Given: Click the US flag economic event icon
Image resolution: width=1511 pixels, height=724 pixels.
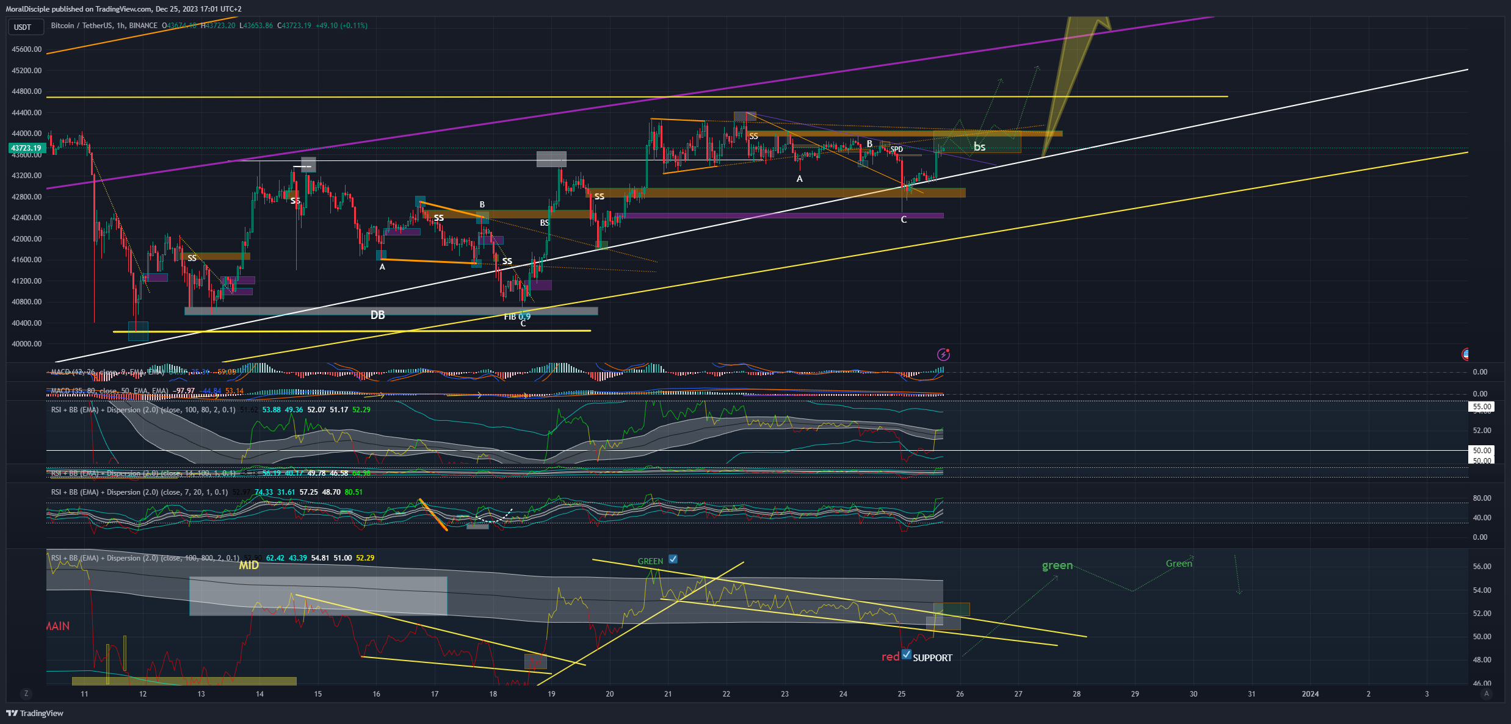Looking at the screenshot, I should point(1465,354).
